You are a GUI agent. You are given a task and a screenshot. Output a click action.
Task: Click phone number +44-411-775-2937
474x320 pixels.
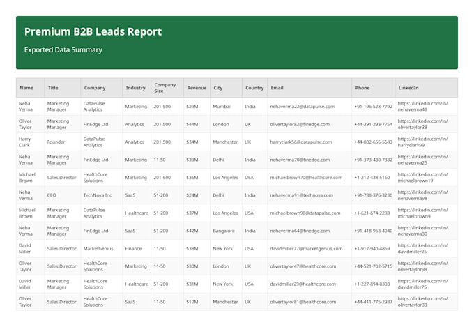tap(374, 302)
